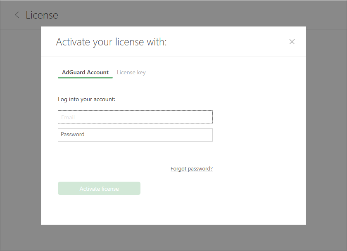Image resolution: width=347 pixels, height=251 pixels.
Task: Click the 'Activate your license with:' heading
Action: pyautogui.click(x=111, y=42)
